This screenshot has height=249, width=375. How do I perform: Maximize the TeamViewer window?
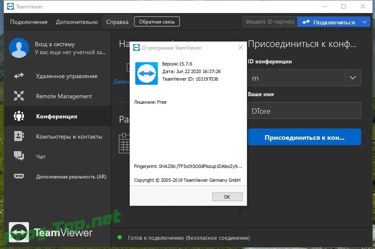[x=344, y=6]
